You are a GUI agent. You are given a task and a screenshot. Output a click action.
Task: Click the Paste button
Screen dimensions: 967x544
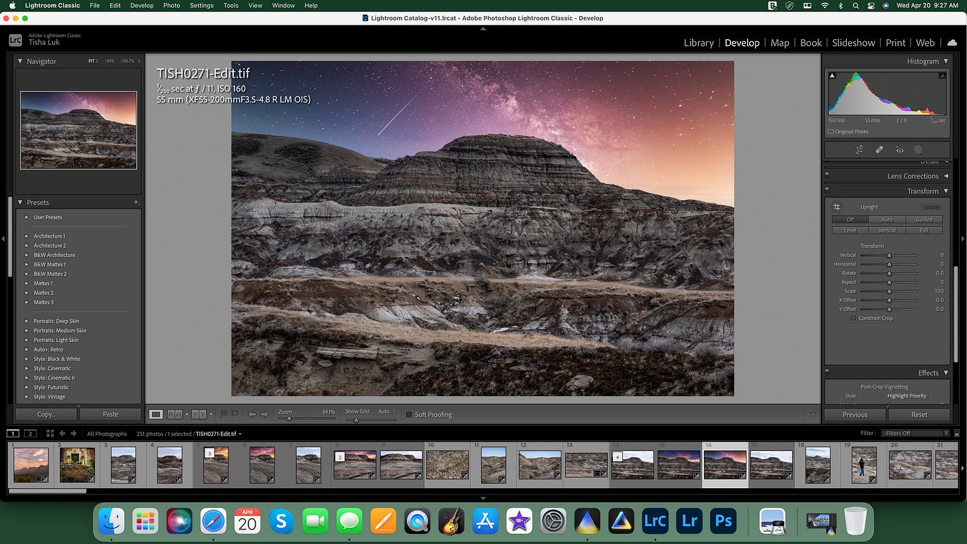[110, 414]
